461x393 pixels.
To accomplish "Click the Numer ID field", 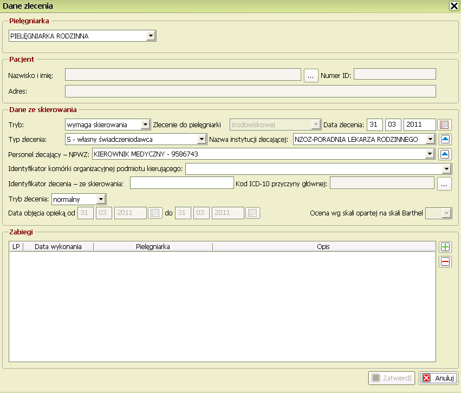I will [395, 74].
